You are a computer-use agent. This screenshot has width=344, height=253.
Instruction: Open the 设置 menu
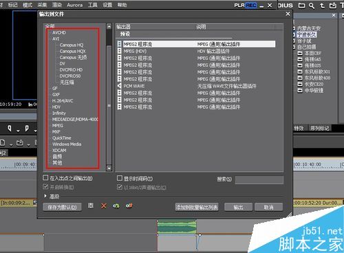[107, 5]
